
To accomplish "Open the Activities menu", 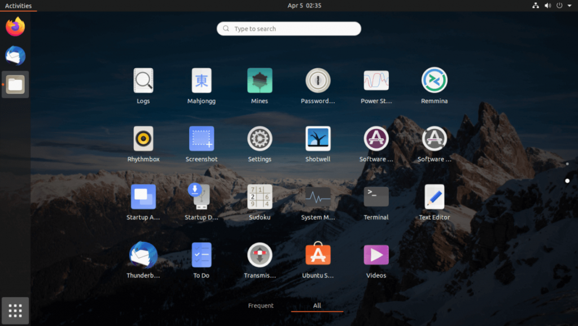I will point(18,6).
